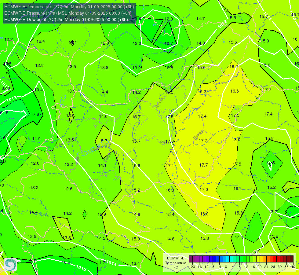This screenshot has width=299, height=275.
Task: Click the Pest region label
Action: (x=164, y=142)
